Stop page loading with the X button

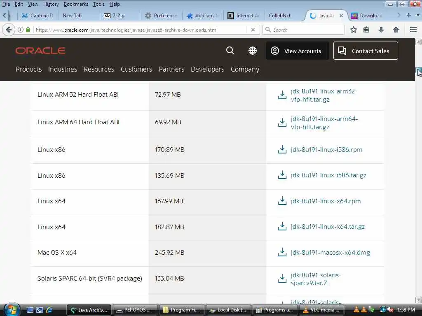253,30
